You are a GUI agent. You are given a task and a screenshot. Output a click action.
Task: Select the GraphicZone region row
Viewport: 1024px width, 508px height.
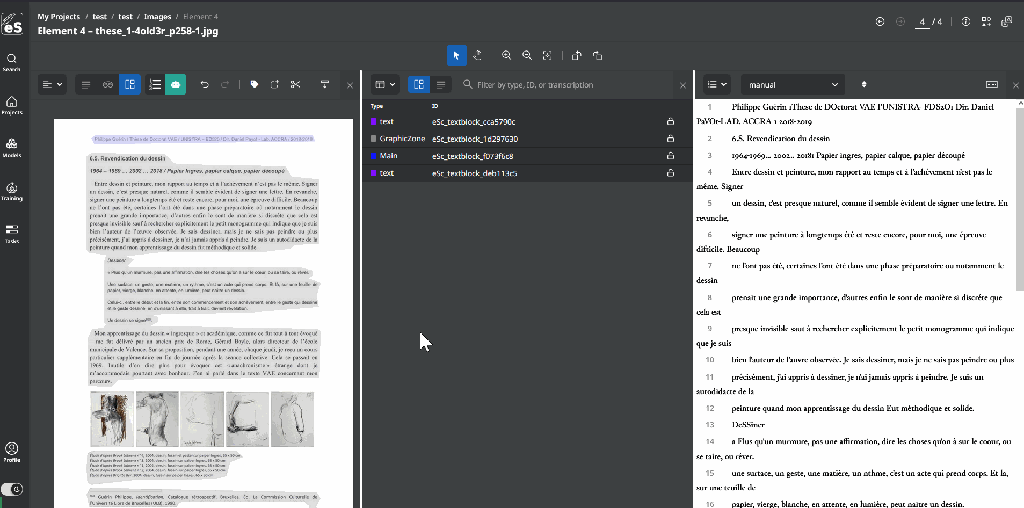pyautogui.click(x=527, y=139)
